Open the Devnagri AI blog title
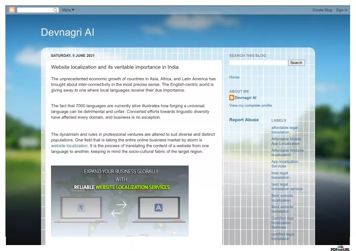 click(x=67, y=32)
